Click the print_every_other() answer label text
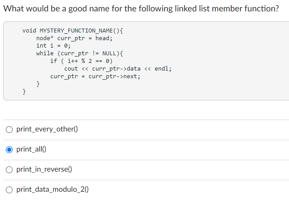The height and width of the screenshot is (201, 289). [x=47, y=129]
